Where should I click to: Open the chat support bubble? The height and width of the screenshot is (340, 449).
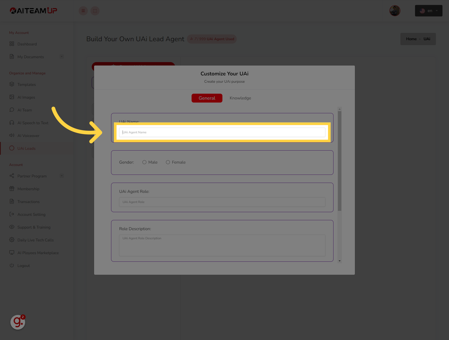tap(18, 323)
